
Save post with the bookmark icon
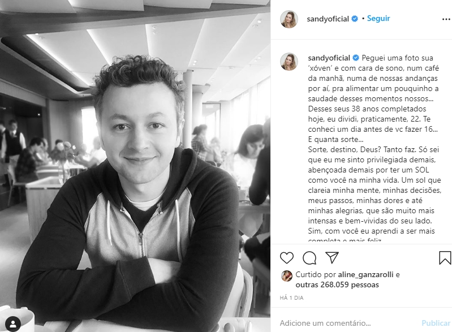point(445,258)
